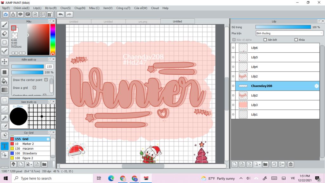Select macaron brush

(x=30, y=149)
